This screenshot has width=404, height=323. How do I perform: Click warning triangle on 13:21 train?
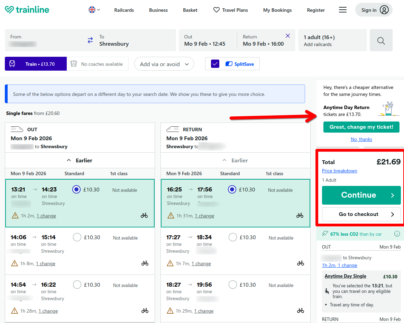click(x=15, y=215)
